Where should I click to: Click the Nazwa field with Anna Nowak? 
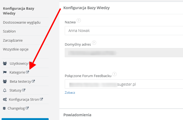click(124, 31)
